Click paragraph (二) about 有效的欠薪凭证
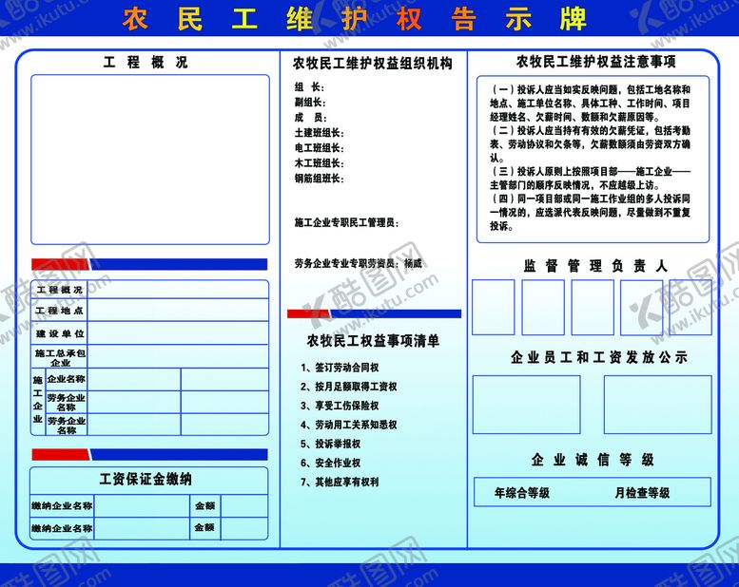 pyautogui.click(x=590, y=144)
